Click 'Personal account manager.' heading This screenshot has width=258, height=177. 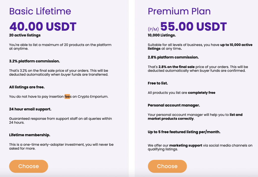(x=174, y=105)
